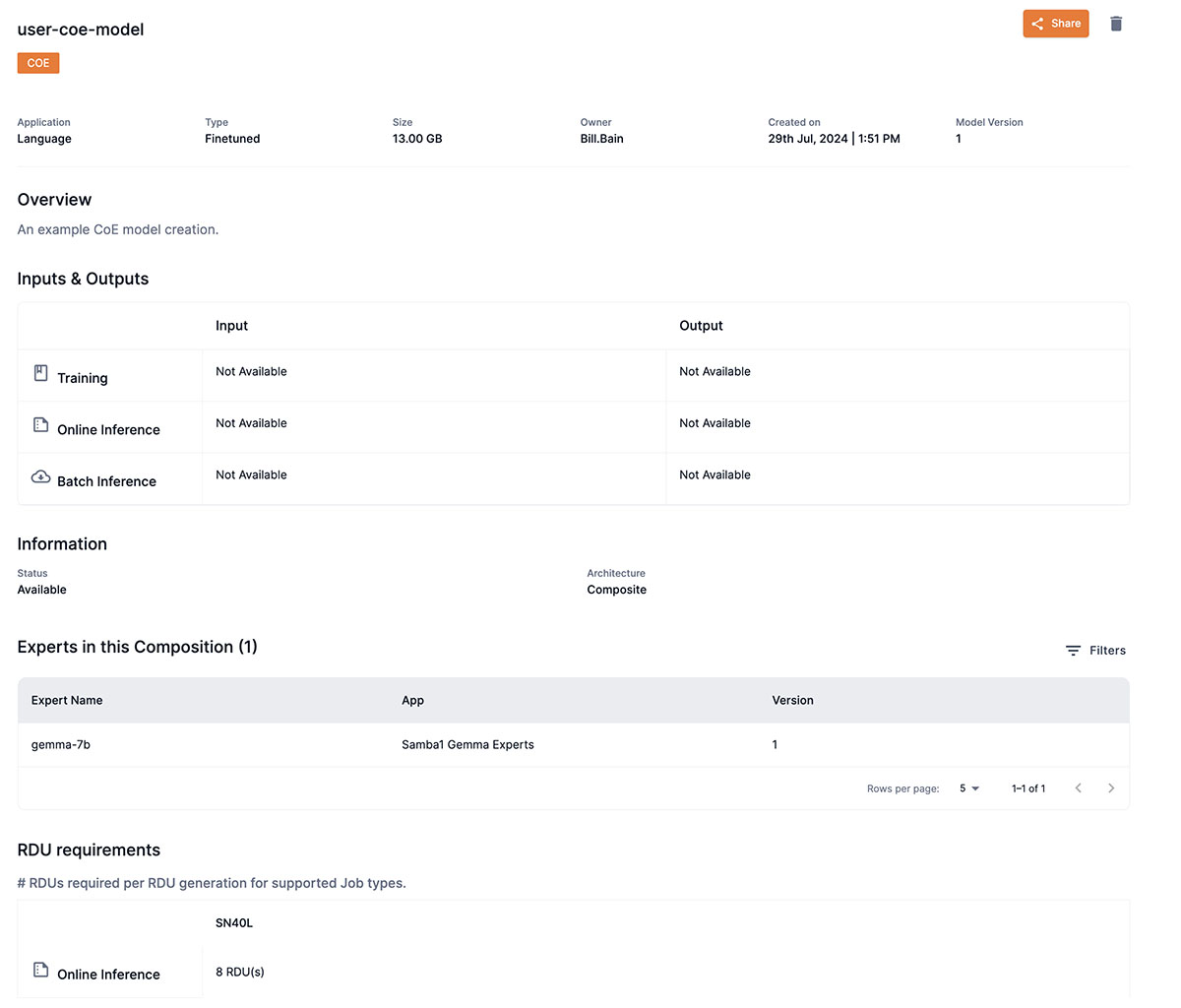Click the Samba1 Gemma Experts app name

tap(467, 744)
